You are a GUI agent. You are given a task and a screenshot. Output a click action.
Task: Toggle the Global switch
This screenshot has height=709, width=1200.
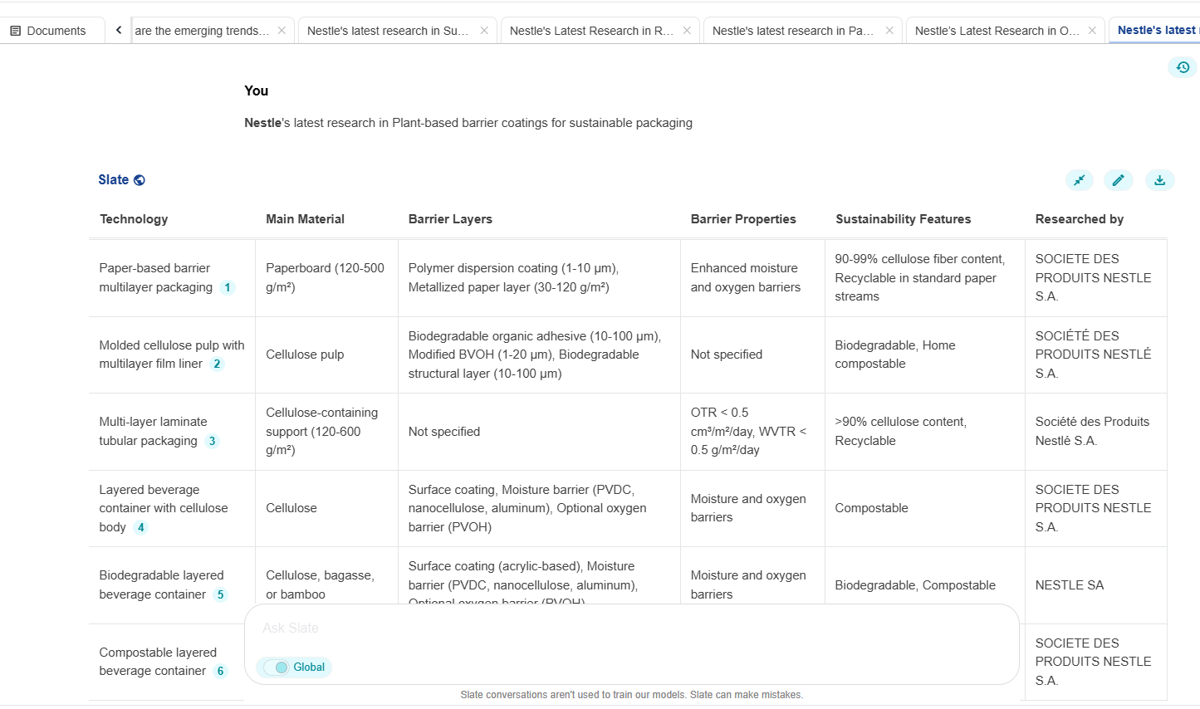coord(276,667)
